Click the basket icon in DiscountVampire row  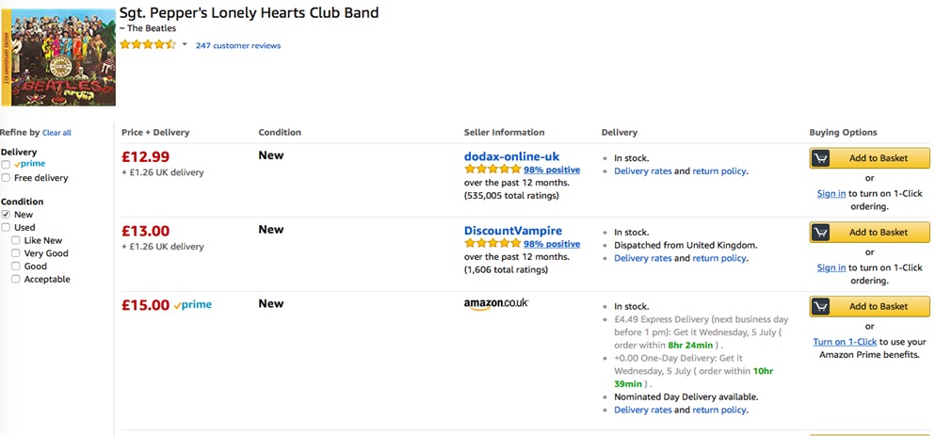coord(821,233)
